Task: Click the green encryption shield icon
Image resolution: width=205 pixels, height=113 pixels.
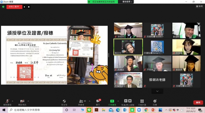Action: (3, 7)
